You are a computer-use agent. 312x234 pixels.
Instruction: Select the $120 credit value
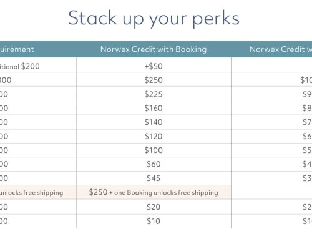pos(154,136)
